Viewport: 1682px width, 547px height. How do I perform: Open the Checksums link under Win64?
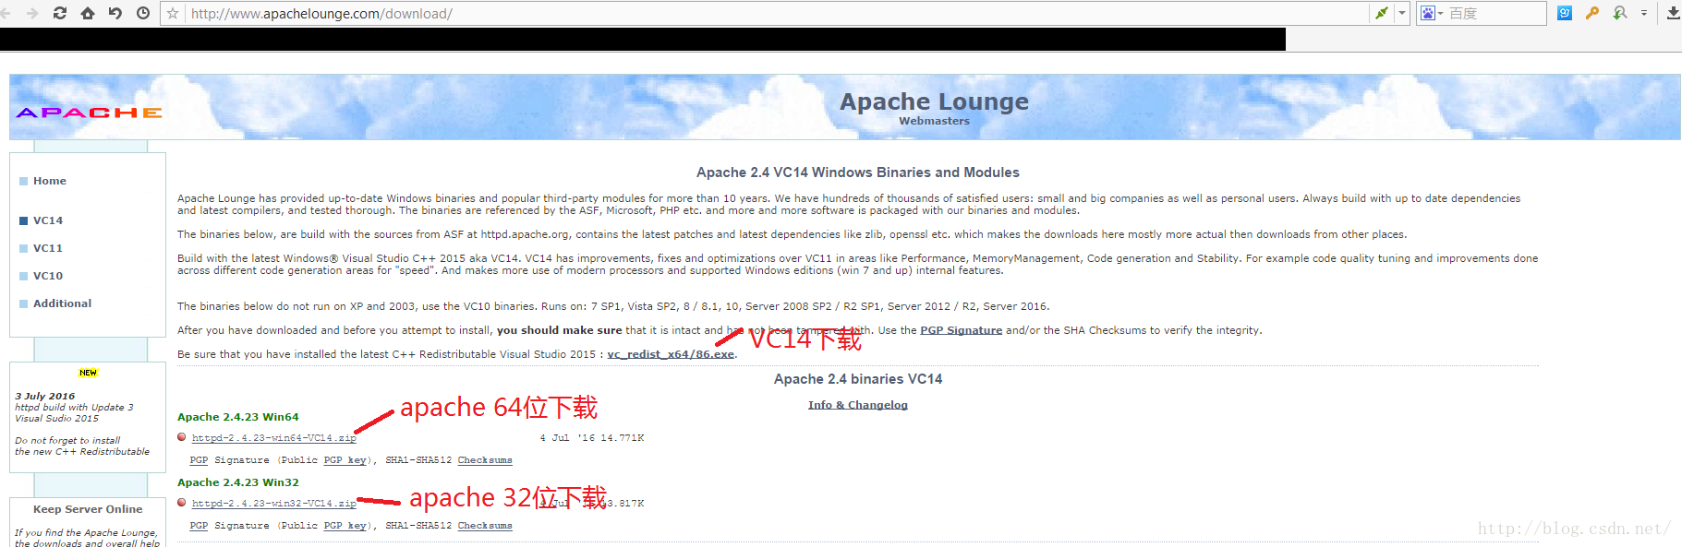[x=485, y=460]
